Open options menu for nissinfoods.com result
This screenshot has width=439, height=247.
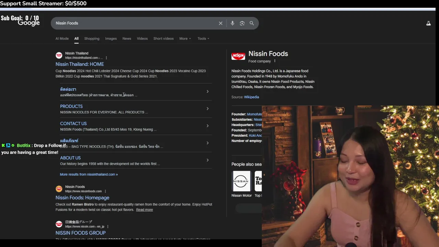click(105, 191)
